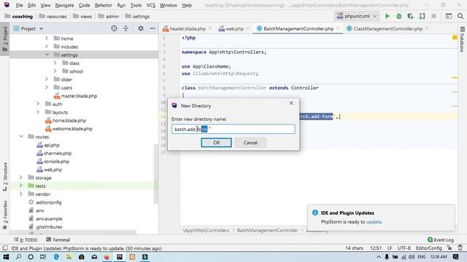
Task: Open the Event Log
Action: point(441,239)
